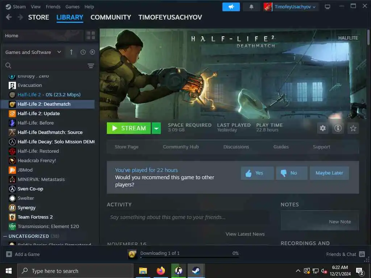The height and width of the screenshot is (278, 371).
Task: Click View Latest News
Action: [245, 234]
